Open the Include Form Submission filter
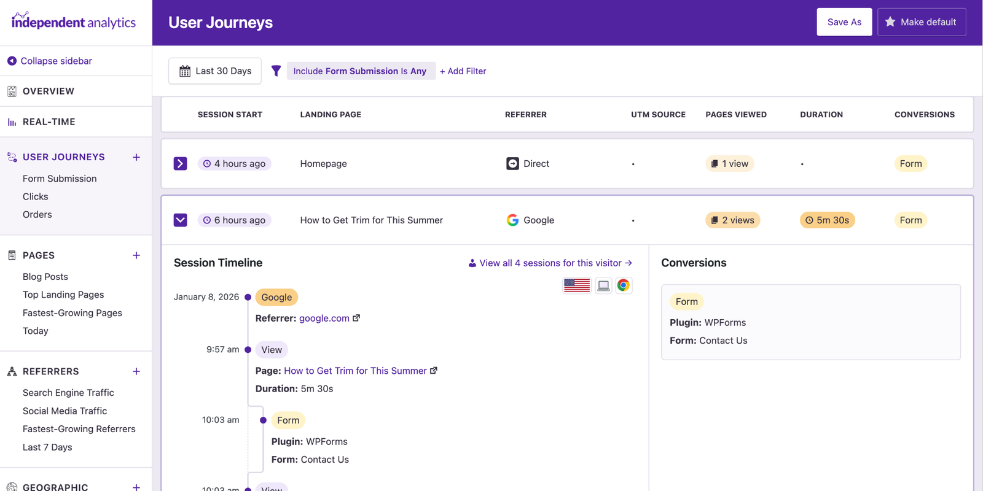Viewport: 983px width, 491px height. pyautogui.click(x=361, y=71)
